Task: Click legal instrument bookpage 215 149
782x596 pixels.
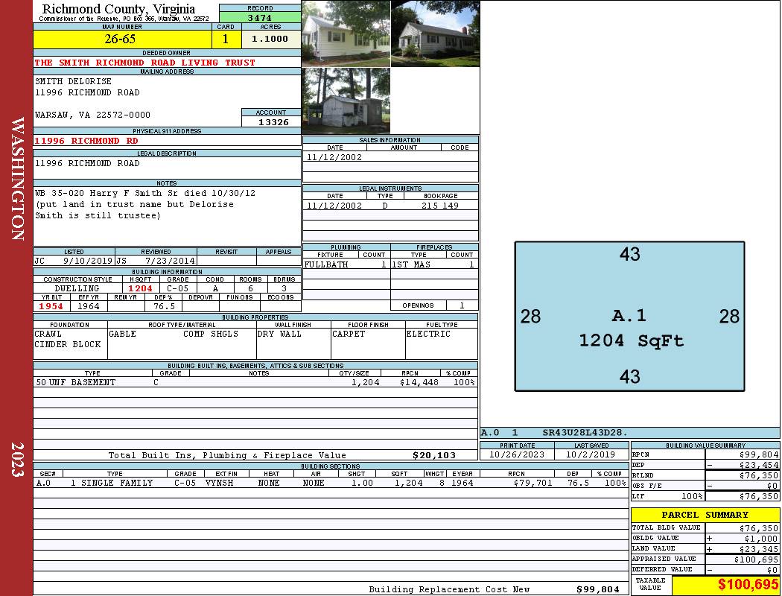Action: point(440,206)
